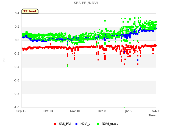Click the -0.4 y-axis value

16,67
